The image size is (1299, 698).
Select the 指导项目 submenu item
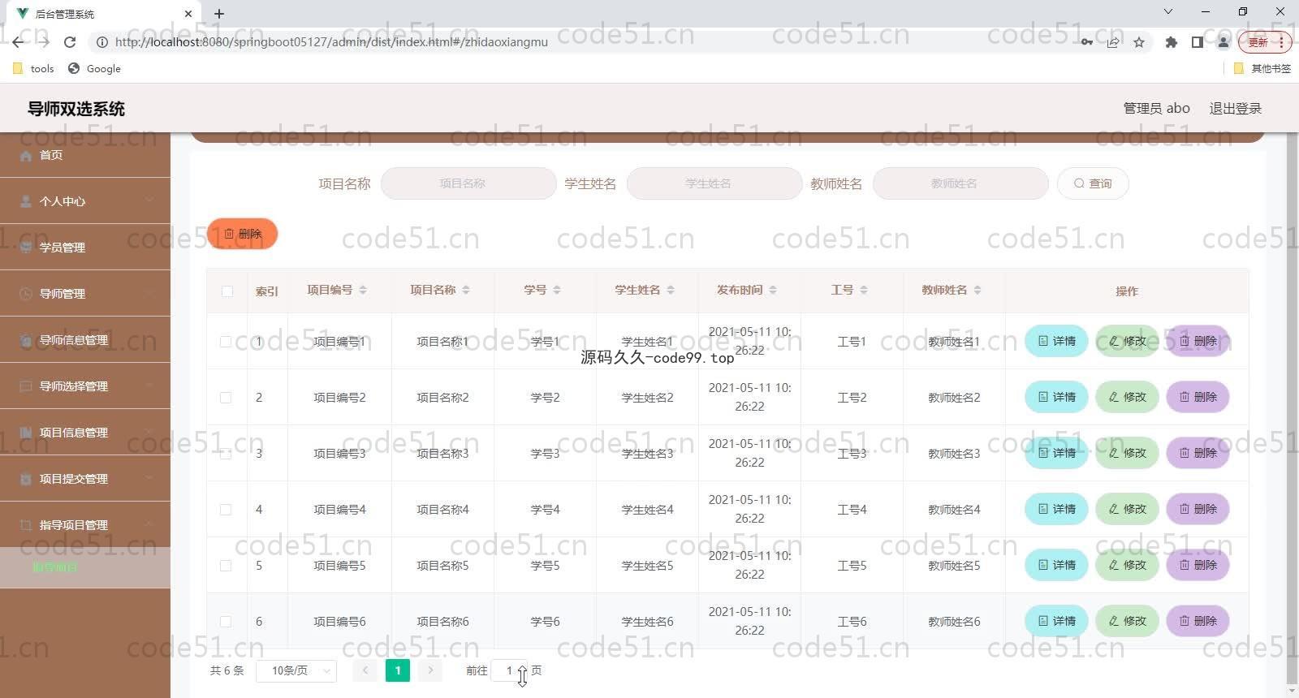pos(85,567)
